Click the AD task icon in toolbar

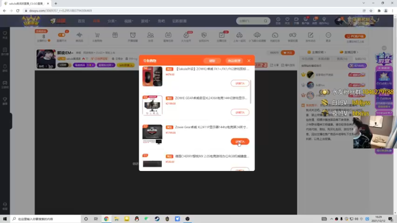point(168,35)
